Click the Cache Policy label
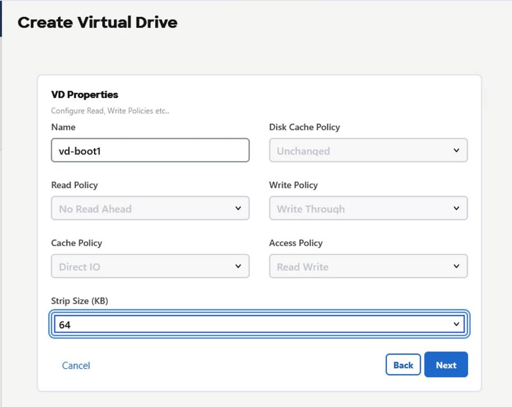The width and height of the screenshot is (512, 407). coord(77,243)
